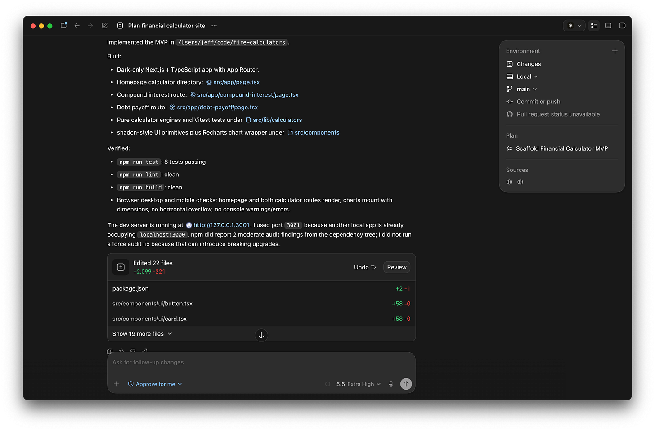Screen dimensions: 655x431
Task: Open the cube app selector dropdown
Action: pos(574,26)
